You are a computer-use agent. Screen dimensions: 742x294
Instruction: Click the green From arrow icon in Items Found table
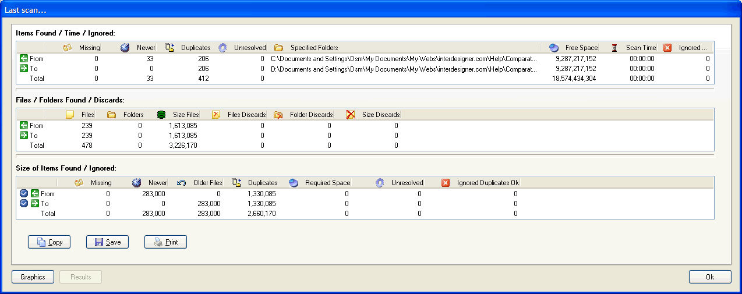pos(24,58)
